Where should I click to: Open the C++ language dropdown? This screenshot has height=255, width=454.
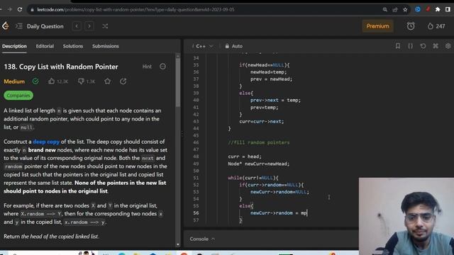tap(204, 46)
